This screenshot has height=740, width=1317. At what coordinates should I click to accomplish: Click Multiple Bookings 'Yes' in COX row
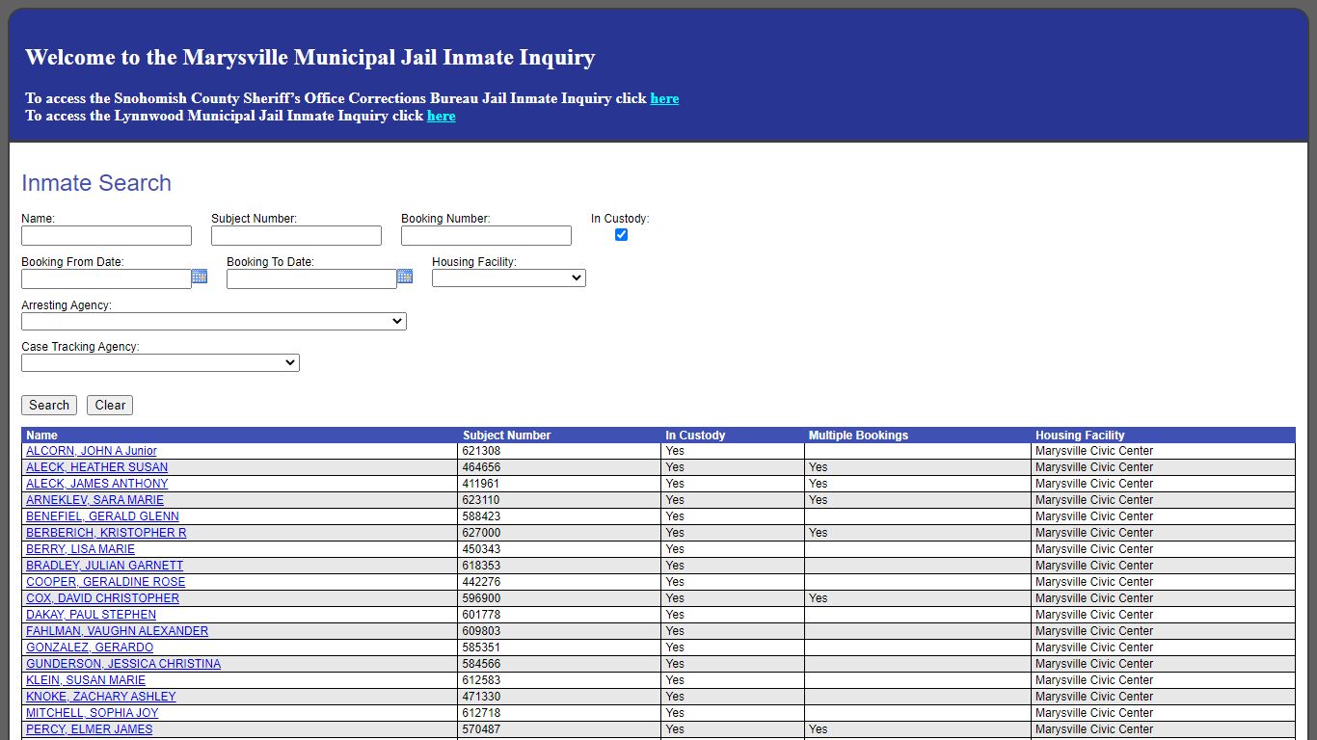click(x=818, y=598)
